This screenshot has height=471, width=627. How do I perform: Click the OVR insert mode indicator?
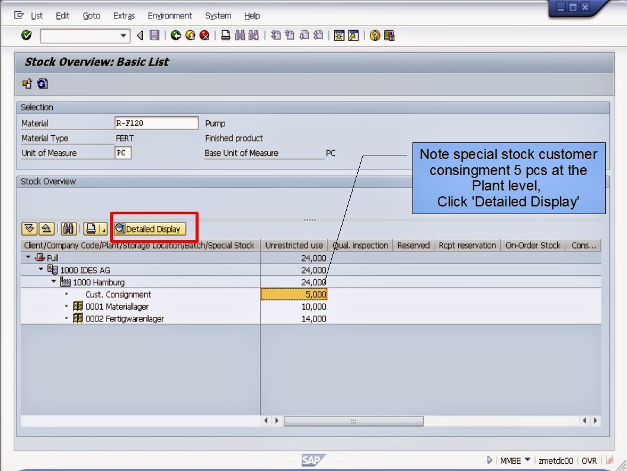(589, 461)
